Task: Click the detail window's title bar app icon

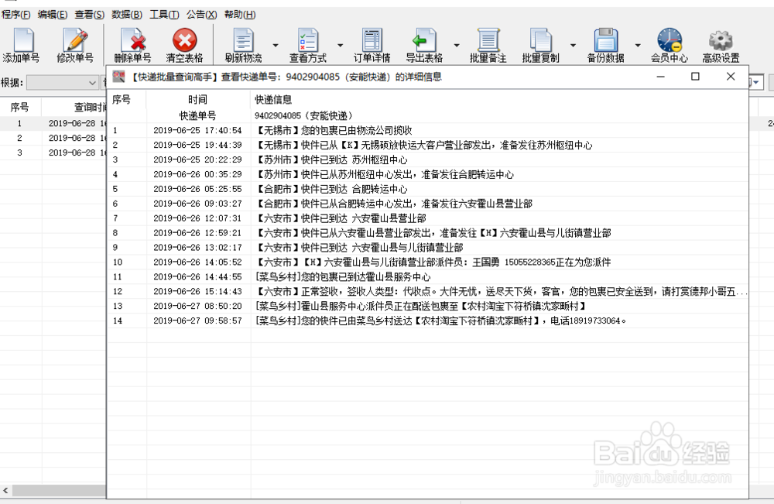Action: click(118, 77)
